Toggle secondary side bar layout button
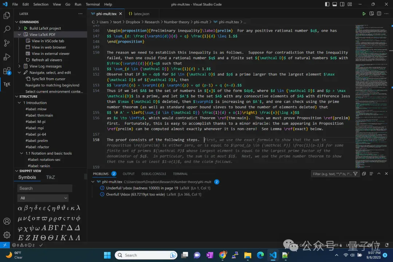The height and width of the screenshot is (262, 393). click(x=342, y=4)
